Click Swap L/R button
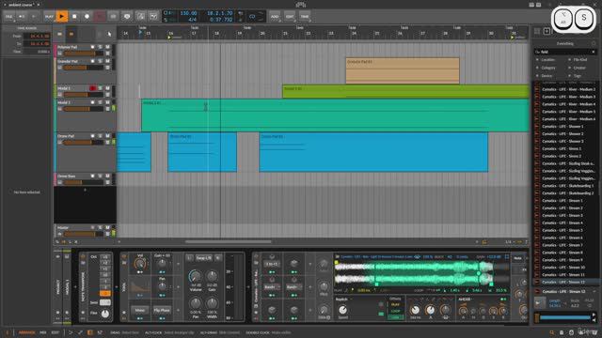Screen dimensions: 602x338 203,258
